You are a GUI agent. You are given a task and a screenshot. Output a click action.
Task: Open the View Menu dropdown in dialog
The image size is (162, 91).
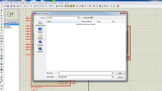[x=92, y=18]
